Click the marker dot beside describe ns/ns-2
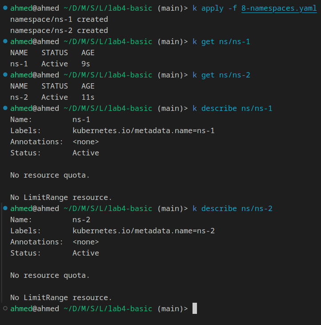The height and width of the screenshot is (325, 321). pos(5,208)
